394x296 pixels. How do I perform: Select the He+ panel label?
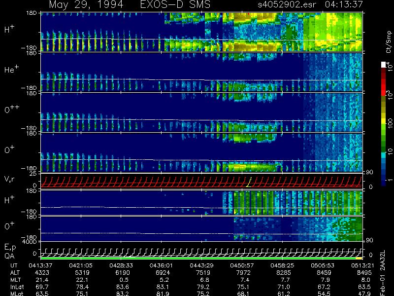pos(11,69)
